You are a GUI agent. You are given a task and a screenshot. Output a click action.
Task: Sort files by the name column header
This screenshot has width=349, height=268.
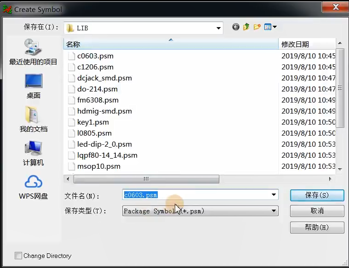tap(170, 44)
